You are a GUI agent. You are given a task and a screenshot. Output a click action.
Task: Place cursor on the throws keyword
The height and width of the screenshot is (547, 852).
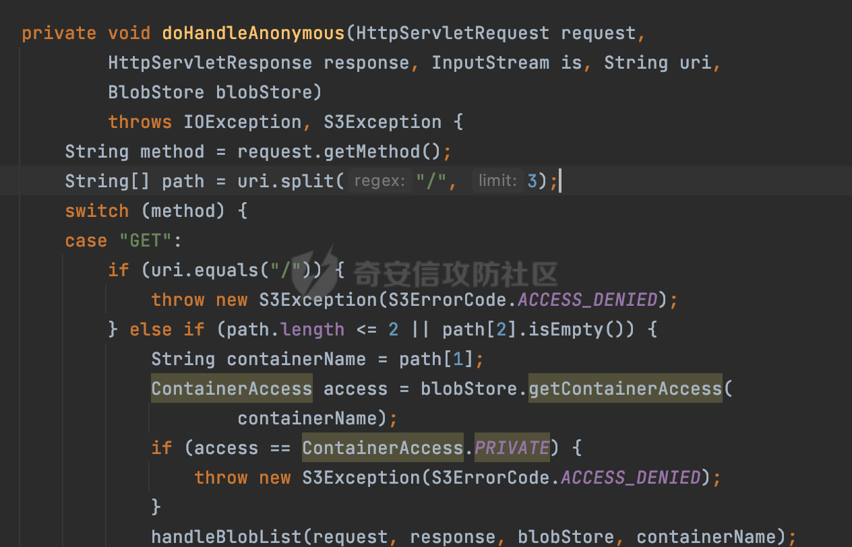(x=140, y=122)
